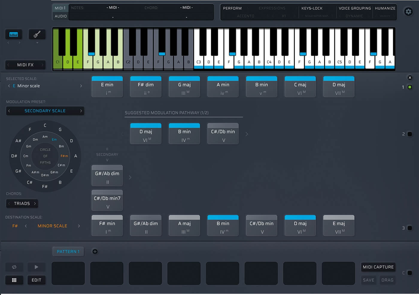Click the EDIT button
This screenshot has height=295, width=419.
(x=37, y=280)
